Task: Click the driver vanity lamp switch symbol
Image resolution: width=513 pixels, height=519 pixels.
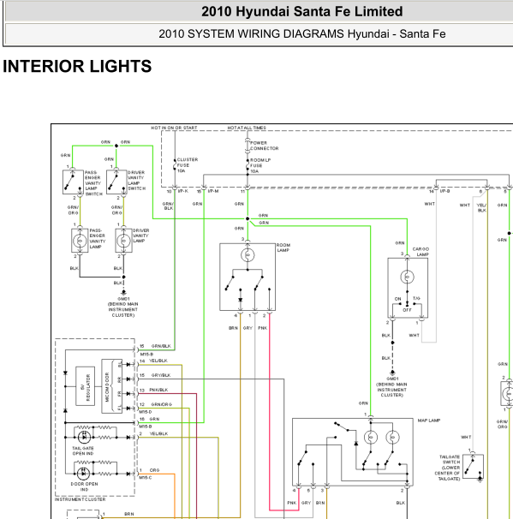Action: 116,182
